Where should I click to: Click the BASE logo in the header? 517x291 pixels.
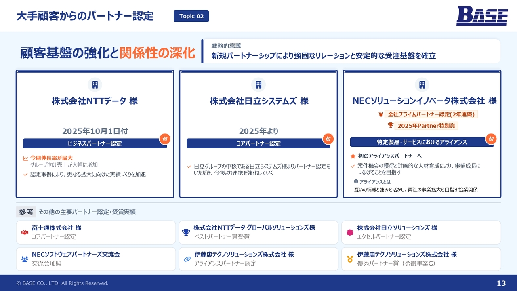point(482,16)
